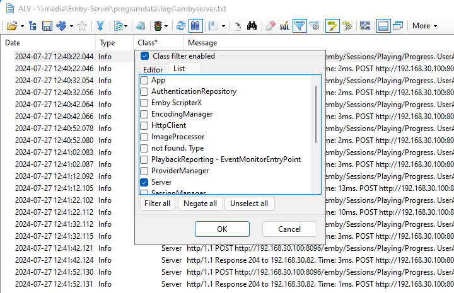The width and height of the screenshot is (454, 293).
Task: Check PlaybackReporting - EventMonitorEntryPoint checkbox
Action: coord(144,159)
